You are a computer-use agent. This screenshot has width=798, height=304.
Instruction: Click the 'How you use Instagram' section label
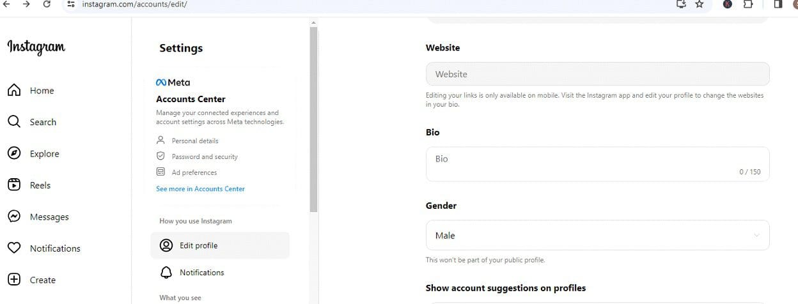[x=196, y=221]
